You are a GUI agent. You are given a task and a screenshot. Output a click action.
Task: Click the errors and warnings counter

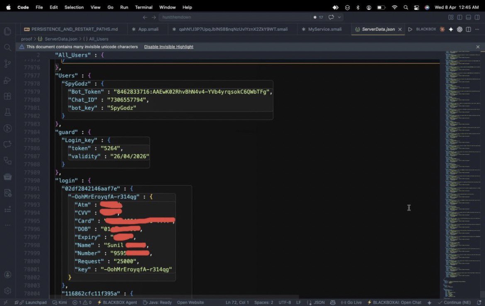point(82,303)
